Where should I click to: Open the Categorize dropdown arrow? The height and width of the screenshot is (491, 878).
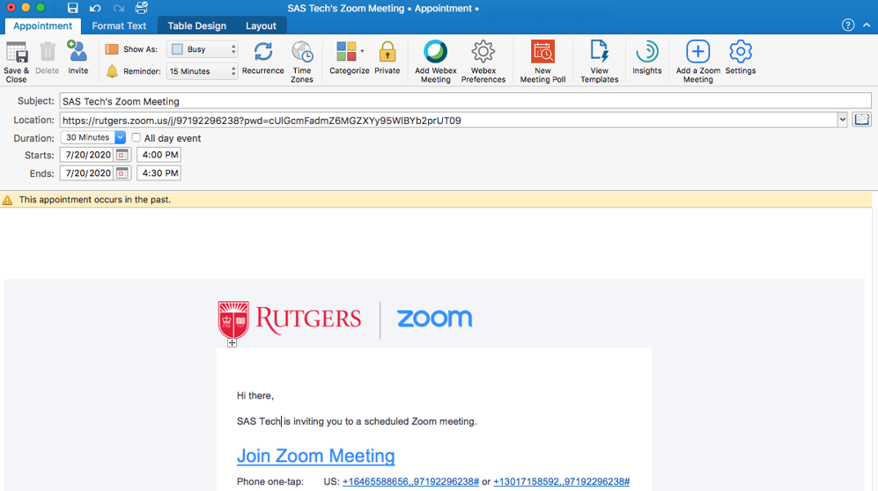coord(362,51)
